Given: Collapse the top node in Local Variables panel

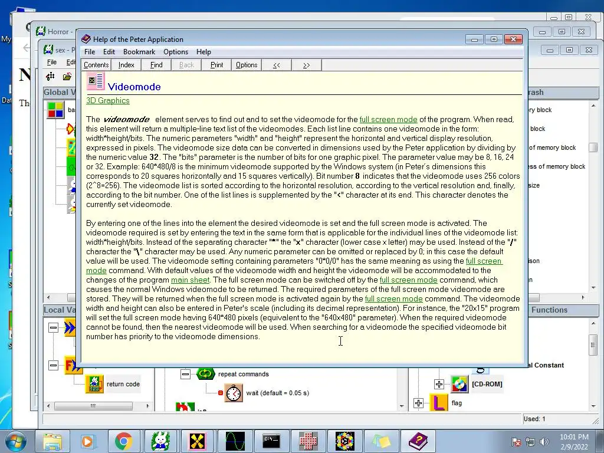Looking at the screenshot, I should tap(53, 327).
